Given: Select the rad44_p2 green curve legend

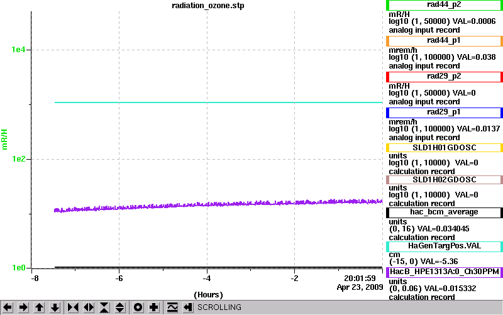Looking at the screenshot, I should [445, 5].
